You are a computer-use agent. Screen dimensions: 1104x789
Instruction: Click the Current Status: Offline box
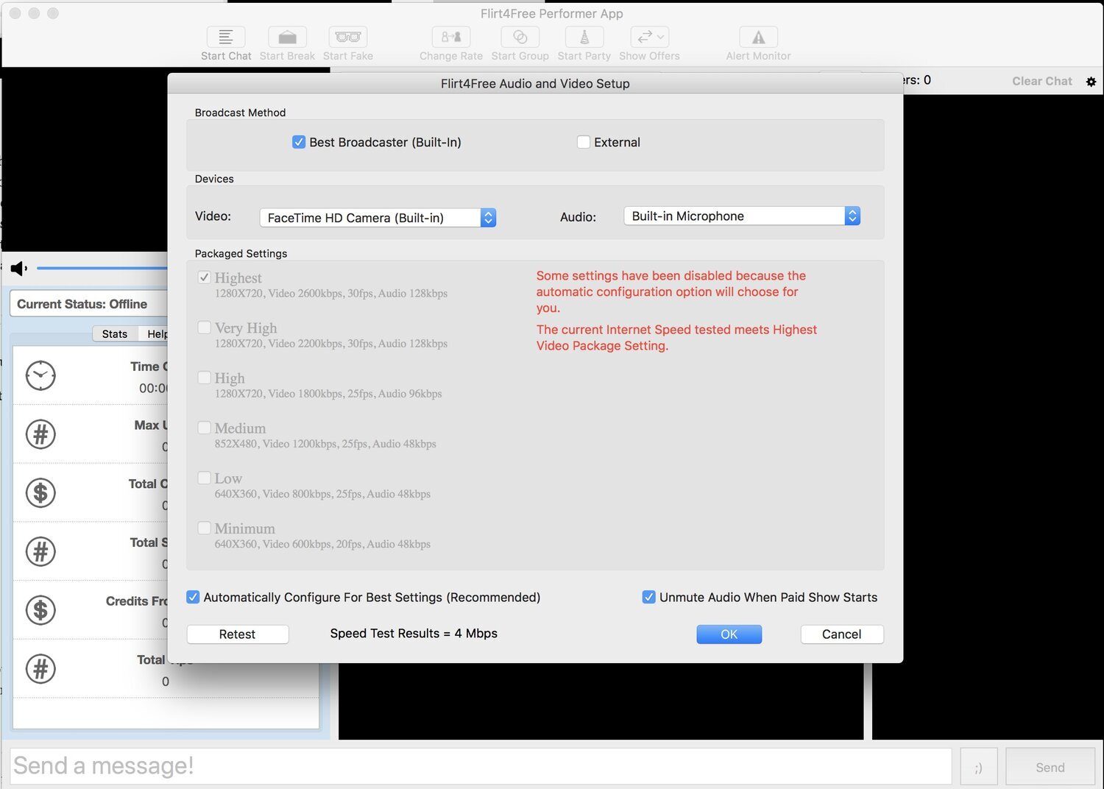tap(88, 304)
